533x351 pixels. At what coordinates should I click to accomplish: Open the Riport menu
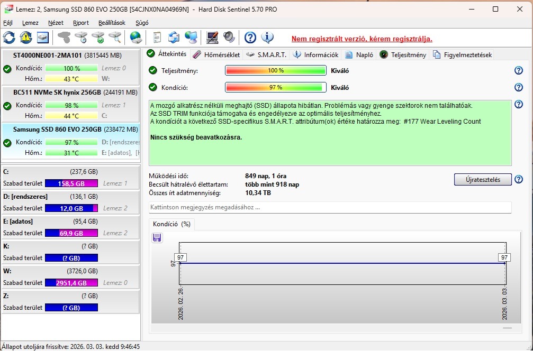(81, 23)
